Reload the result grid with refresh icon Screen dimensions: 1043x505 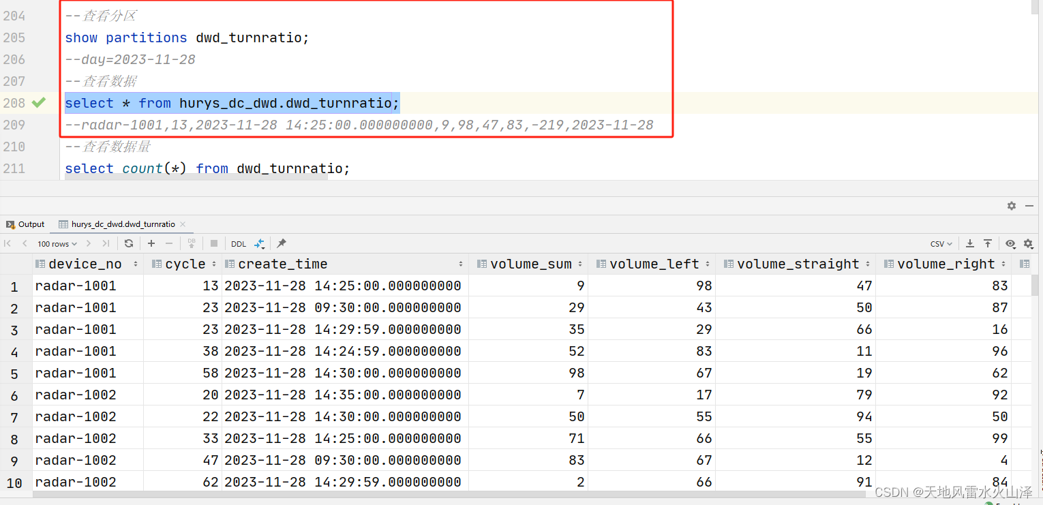point(129,243)
